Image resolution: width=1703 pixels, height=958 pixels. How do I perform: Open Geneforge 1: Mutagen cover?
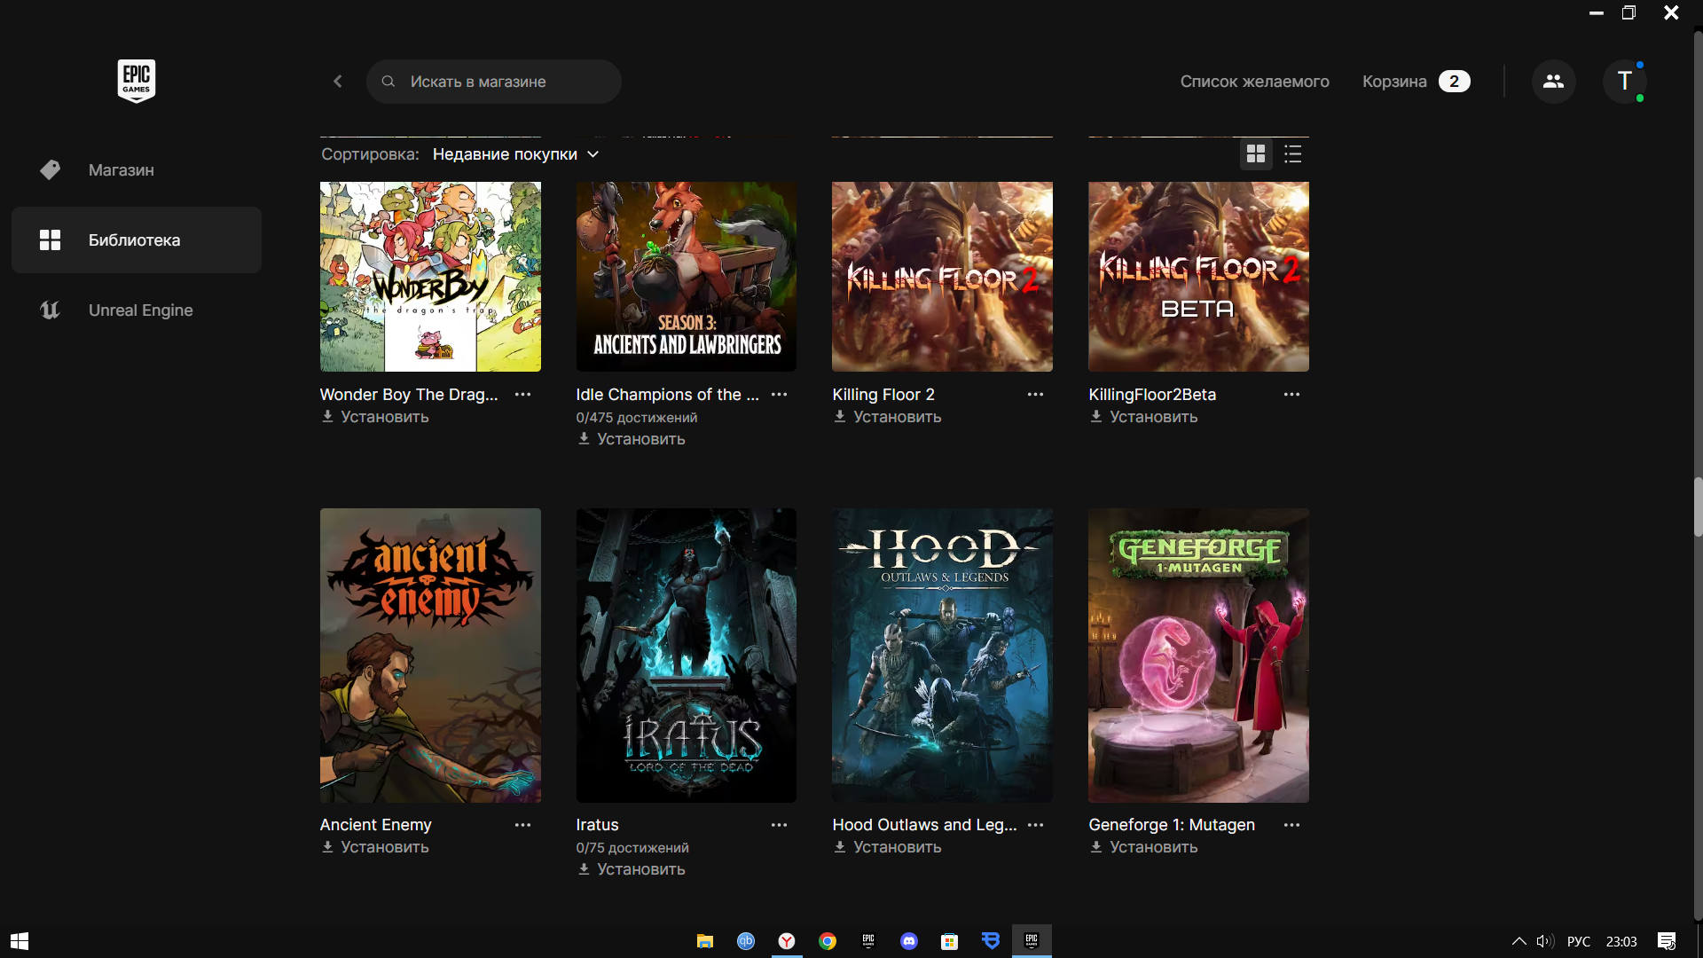point(1198,656)
